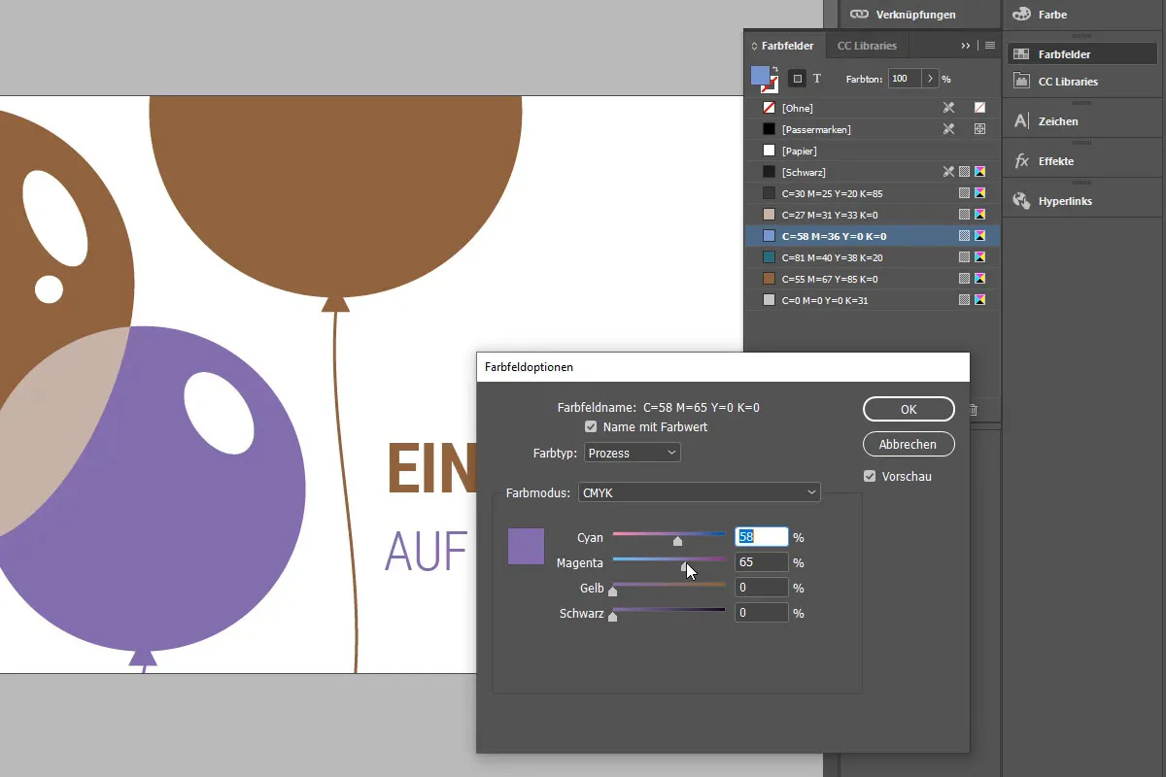The height and width of the screenshot is (777, 1166).
Task: Click the Farbfeldoptionen dialog title bar
Action: point(723,367)
